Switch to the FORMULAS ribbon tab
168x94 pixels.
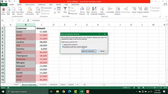coord(42,5)
